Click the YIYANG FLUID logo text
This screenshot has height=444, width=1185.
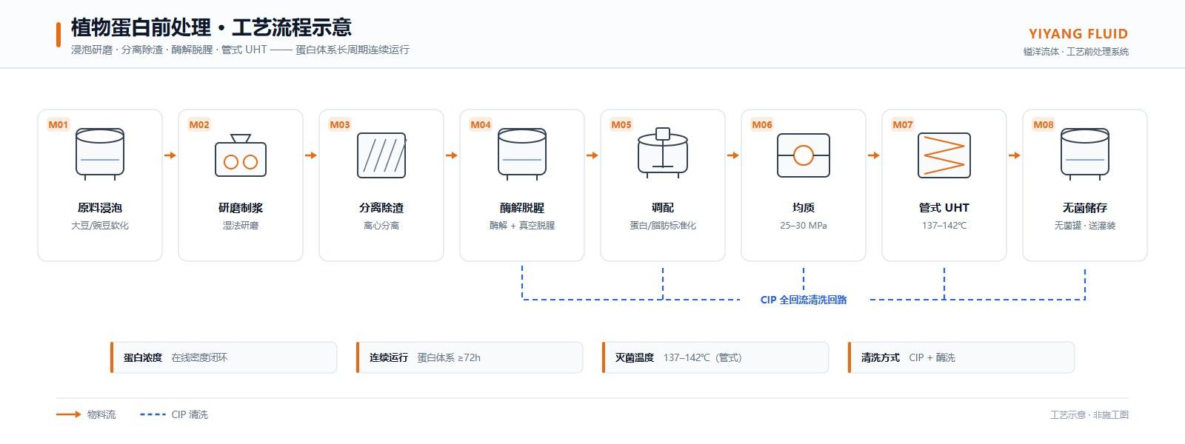click(x=1078, y=34)
